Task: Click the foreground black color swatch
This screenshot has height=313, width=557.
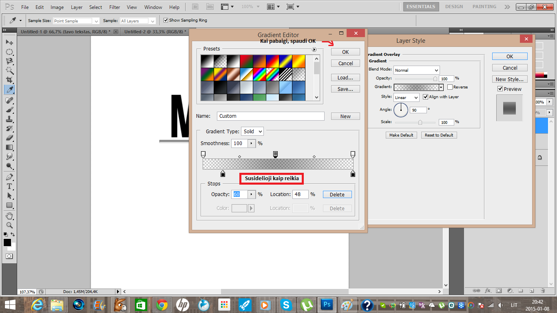Action: click(x=7, y=242)
